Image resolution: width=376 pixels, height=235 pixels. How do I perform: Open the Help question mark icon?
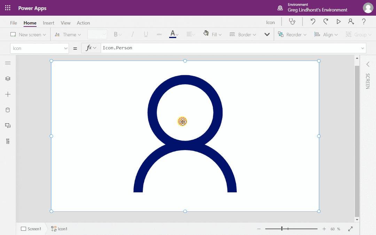tap(364, 22)
